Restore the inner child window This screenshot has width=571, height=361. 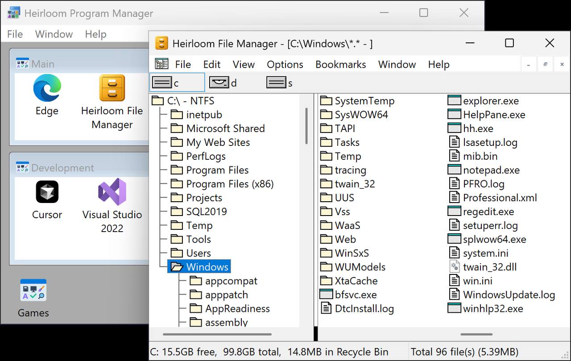point(545,64)
